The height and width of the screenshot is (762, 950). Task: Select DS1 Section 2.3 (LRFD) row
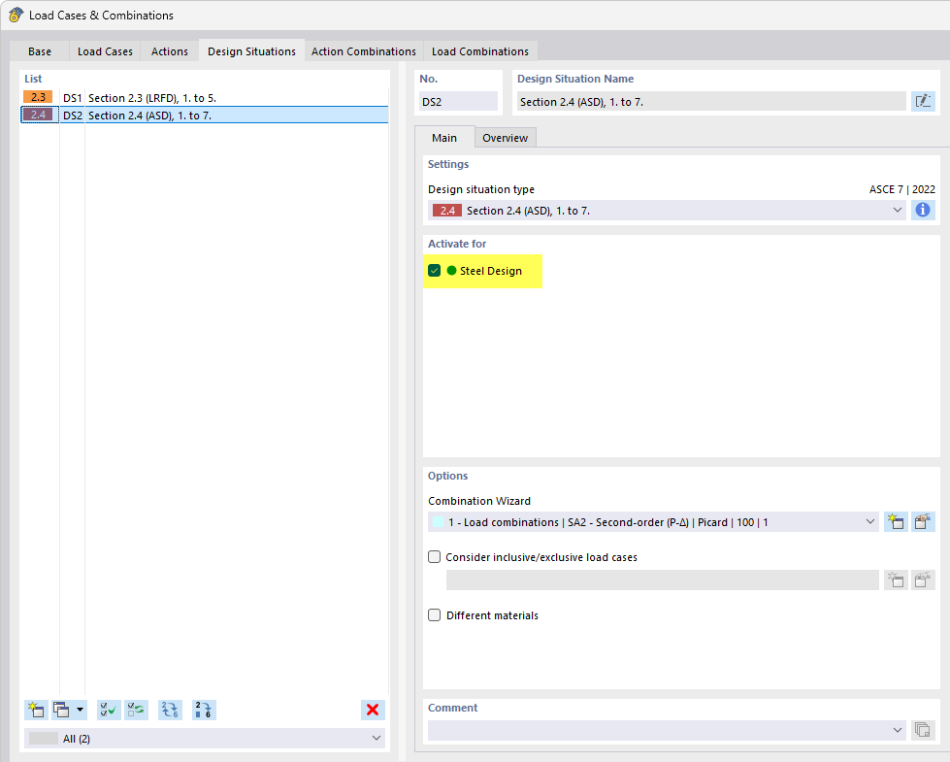204,98
